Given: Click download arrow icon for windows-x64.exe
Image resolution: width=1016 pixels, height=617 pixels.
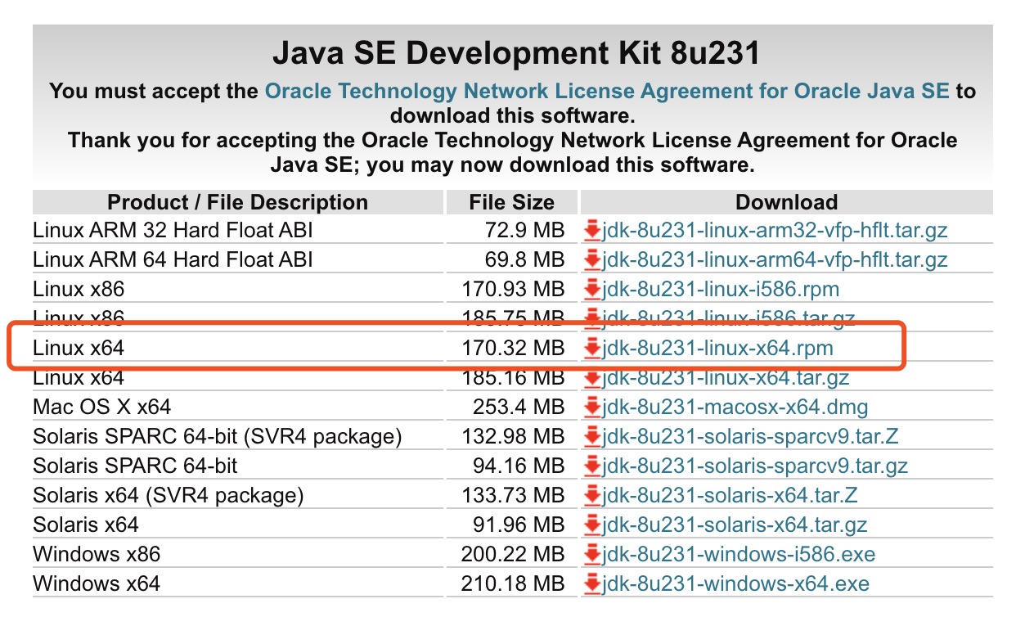Looking at the screenshot, I should click(592, 584).
